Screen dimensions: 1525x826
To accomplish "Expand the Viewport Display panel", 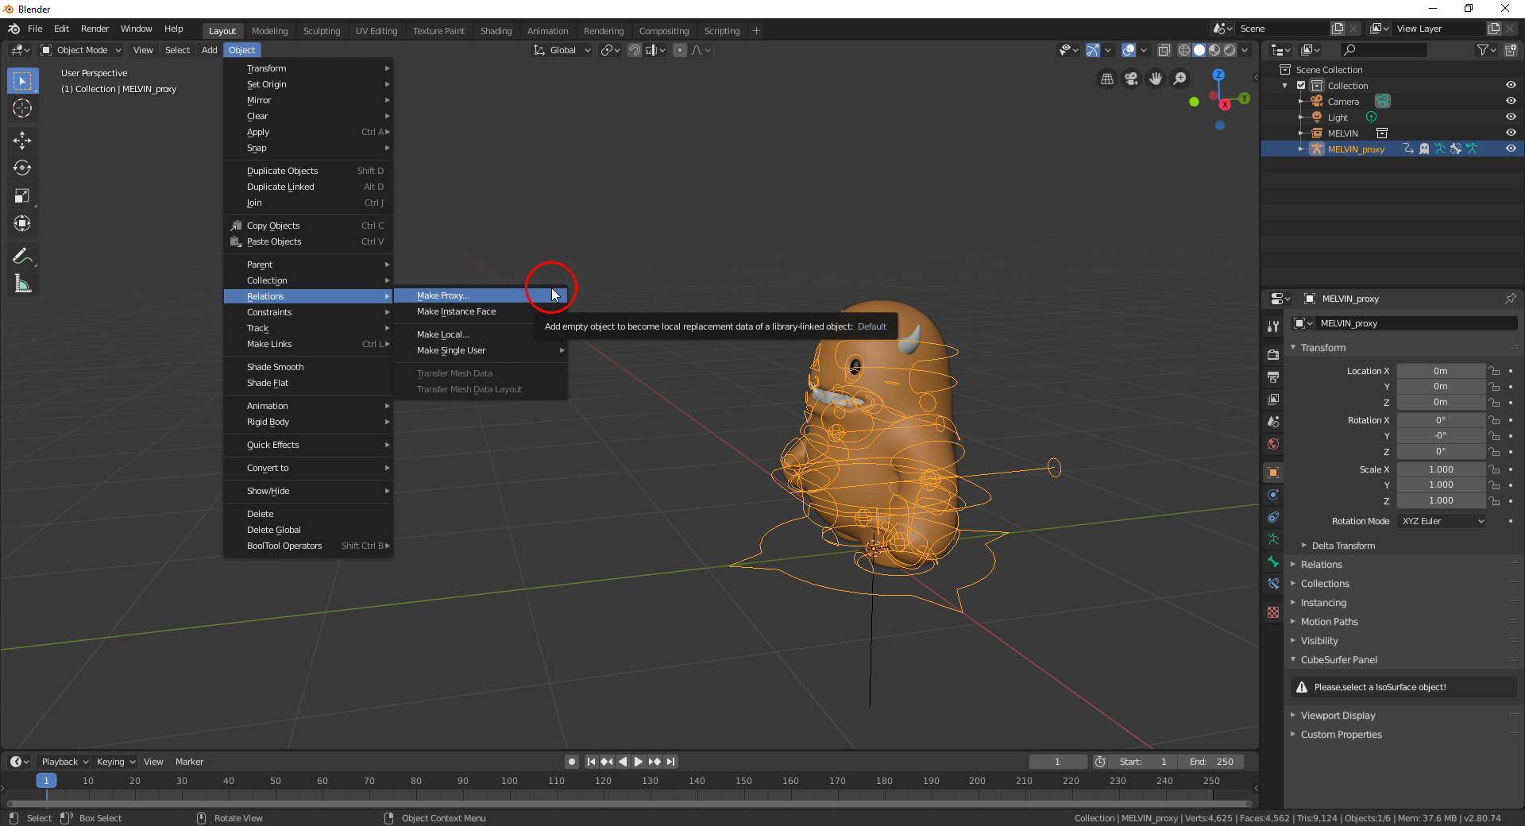I will click(x=1338, y=716).
